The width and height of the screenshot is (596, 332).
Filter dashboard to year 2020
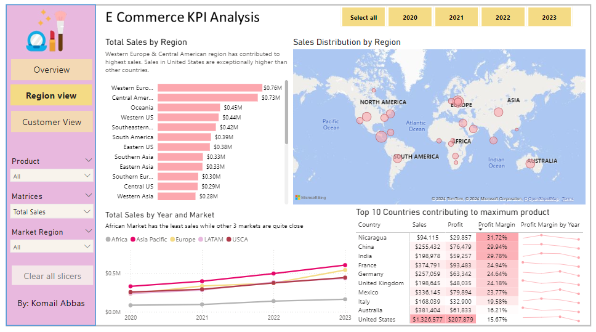409,17
